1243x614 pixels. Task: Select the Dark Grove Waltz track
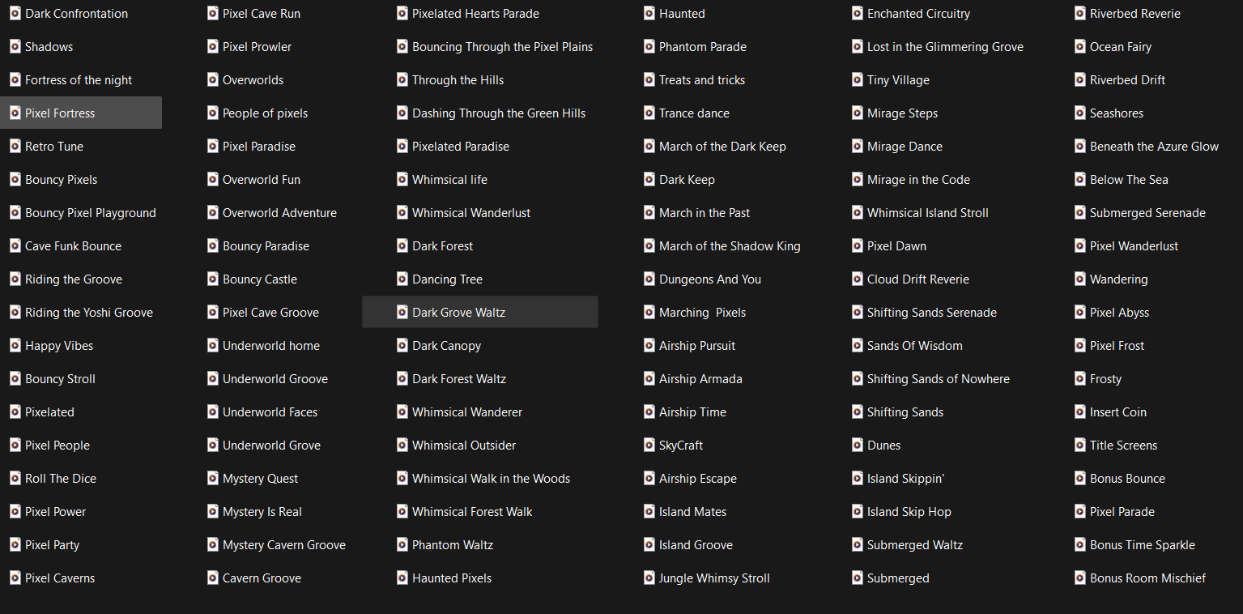[x=458, y=313]
